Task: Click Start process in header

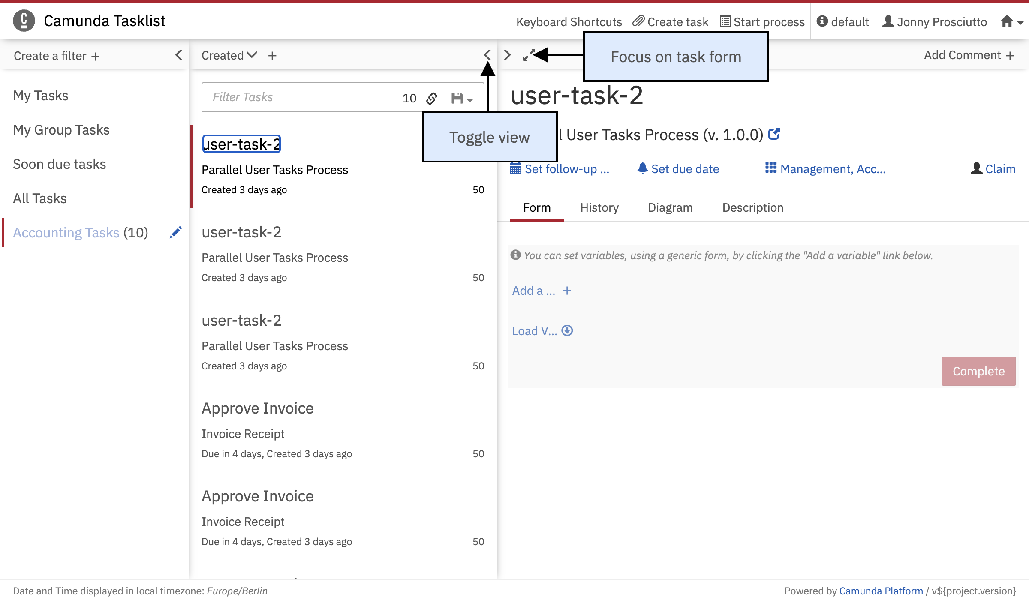Action: point(762,22)
